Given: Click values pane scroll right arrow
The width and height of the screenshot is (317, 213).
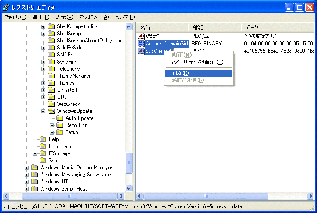Looking at the screenshot, I should click(311, 196).
